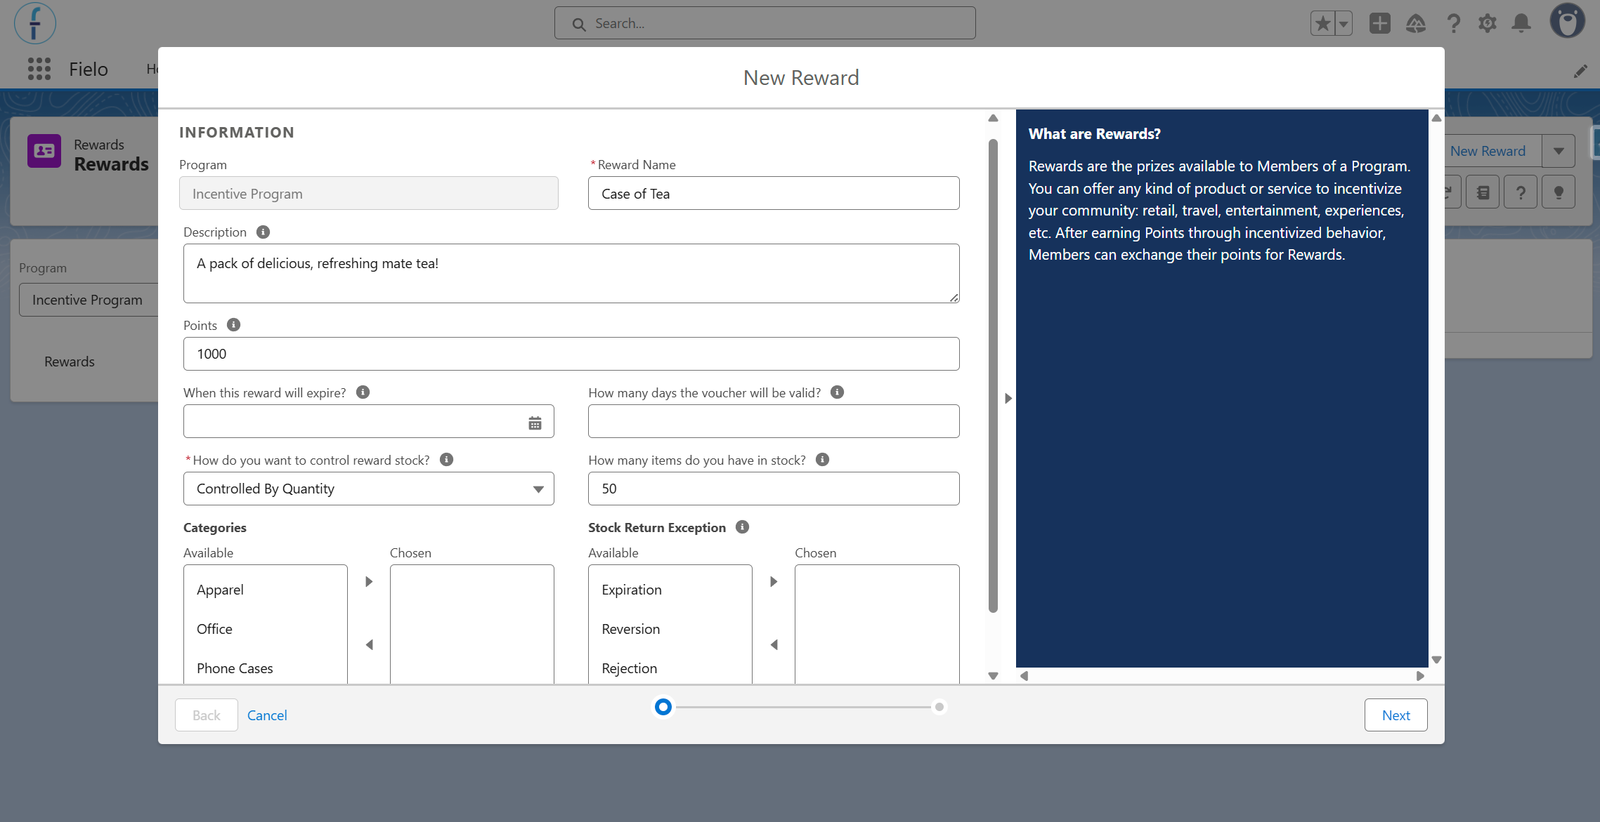Click the Reward Name input field
This screenshot has width=1600, height=822.
click(x=774, y=193)
